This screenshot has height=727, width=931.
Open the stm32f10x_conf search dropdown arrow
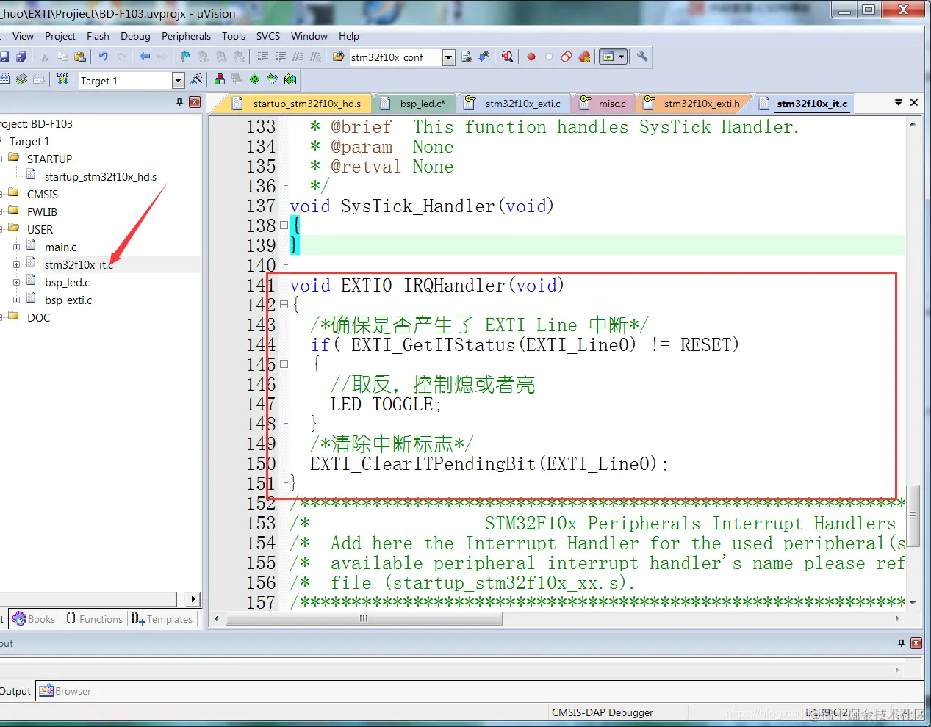pyautogui.click(x=449, y=57)
